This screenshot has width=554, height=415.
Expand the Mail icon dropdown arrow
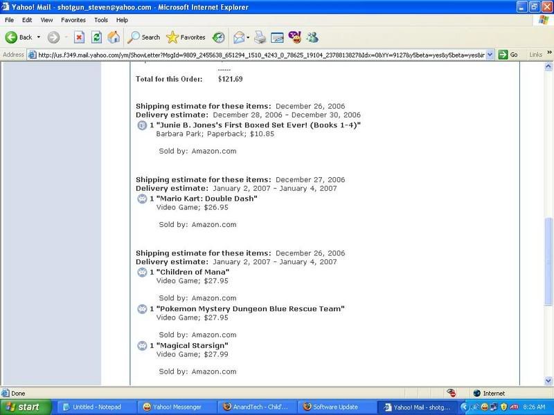coord(248,37)
